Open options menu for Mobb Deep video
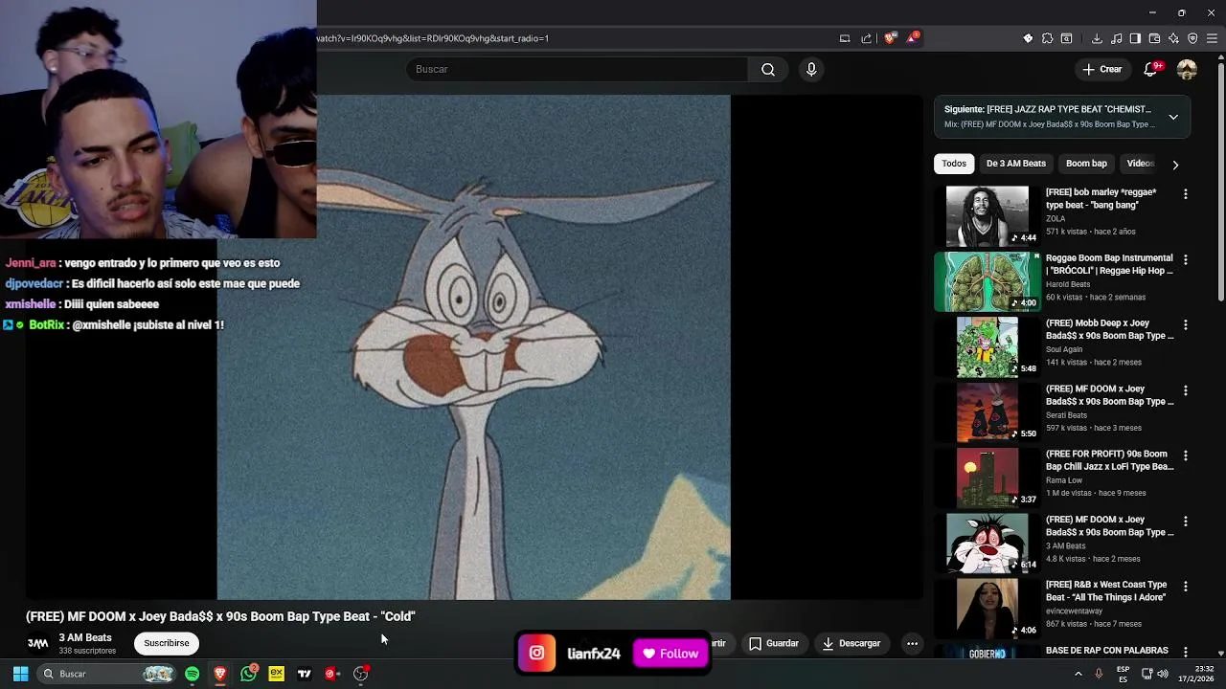1226x689 pixels. (x=1185, y=325)
